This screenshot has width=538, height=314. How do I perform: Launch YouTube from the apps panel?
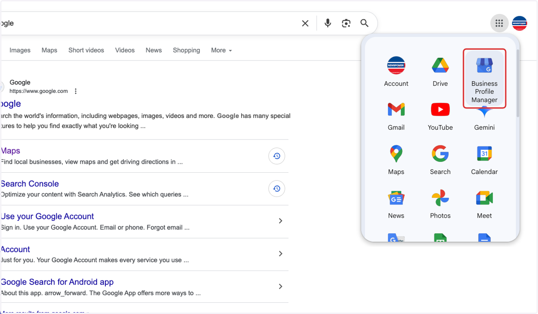coord(440,116)
